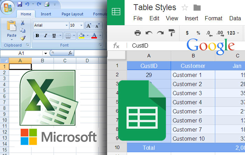245x155 pixels.
Task: Format as currency with the $ icon
Action: (x=187, y=33)
